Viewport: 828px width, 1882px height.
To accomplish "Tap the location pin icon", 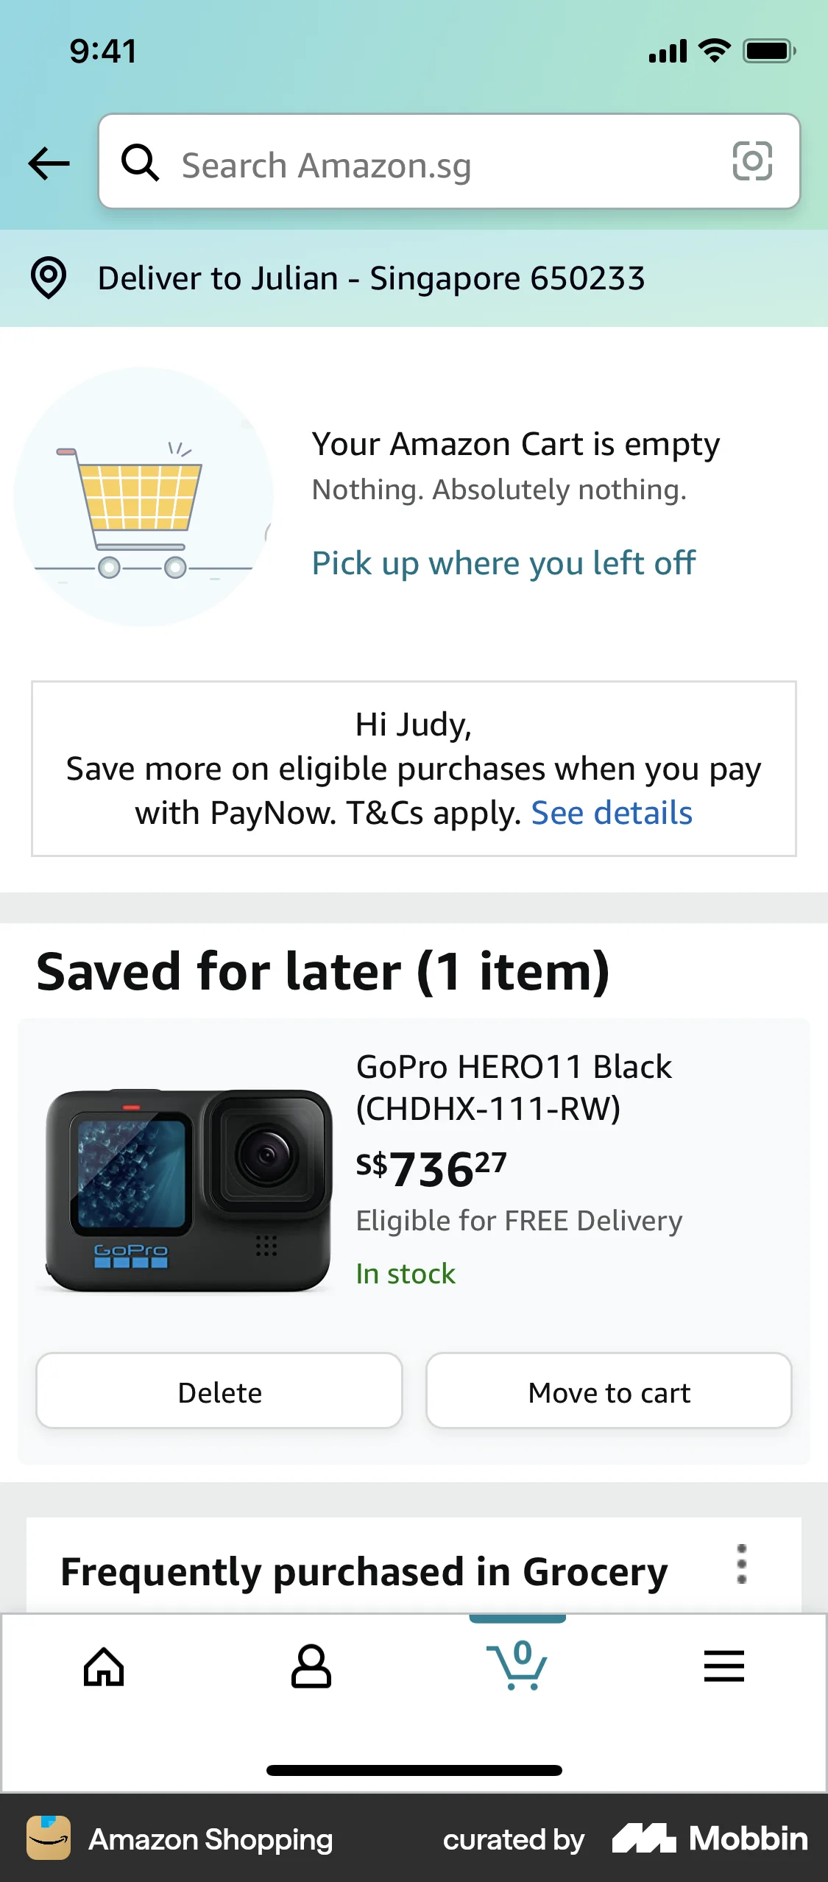I will coord(49,278).
